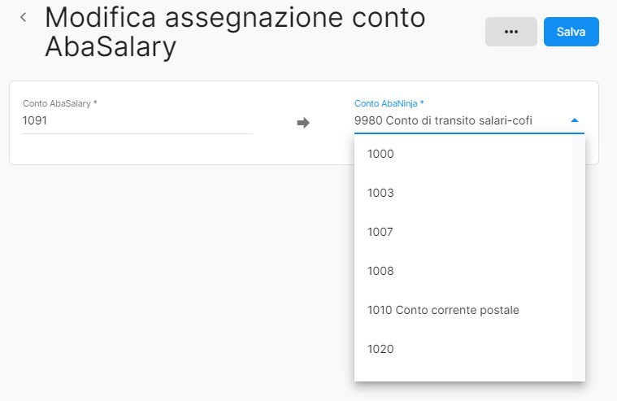Image resolution: width=617 pixels, height=401 pixels.
Task: Click the Conto AbaSalary field with 1091
Action: [x=137, y=120]
